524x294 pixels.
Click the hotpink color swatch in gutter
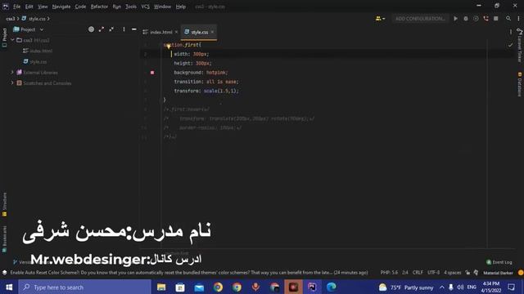(x=152, y=73)
